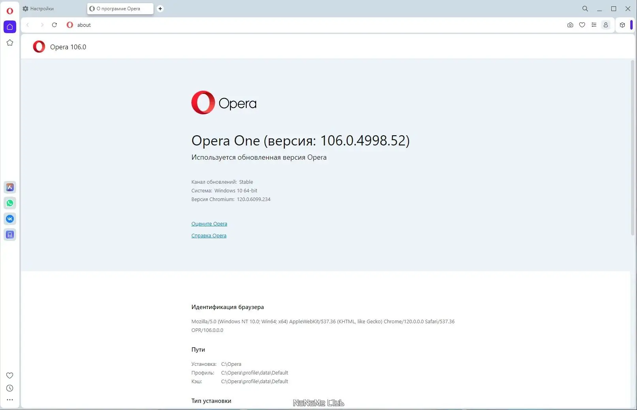Click the Пути section heading
The height and width of the screenshot is (410, 637).
coord(198,349)
